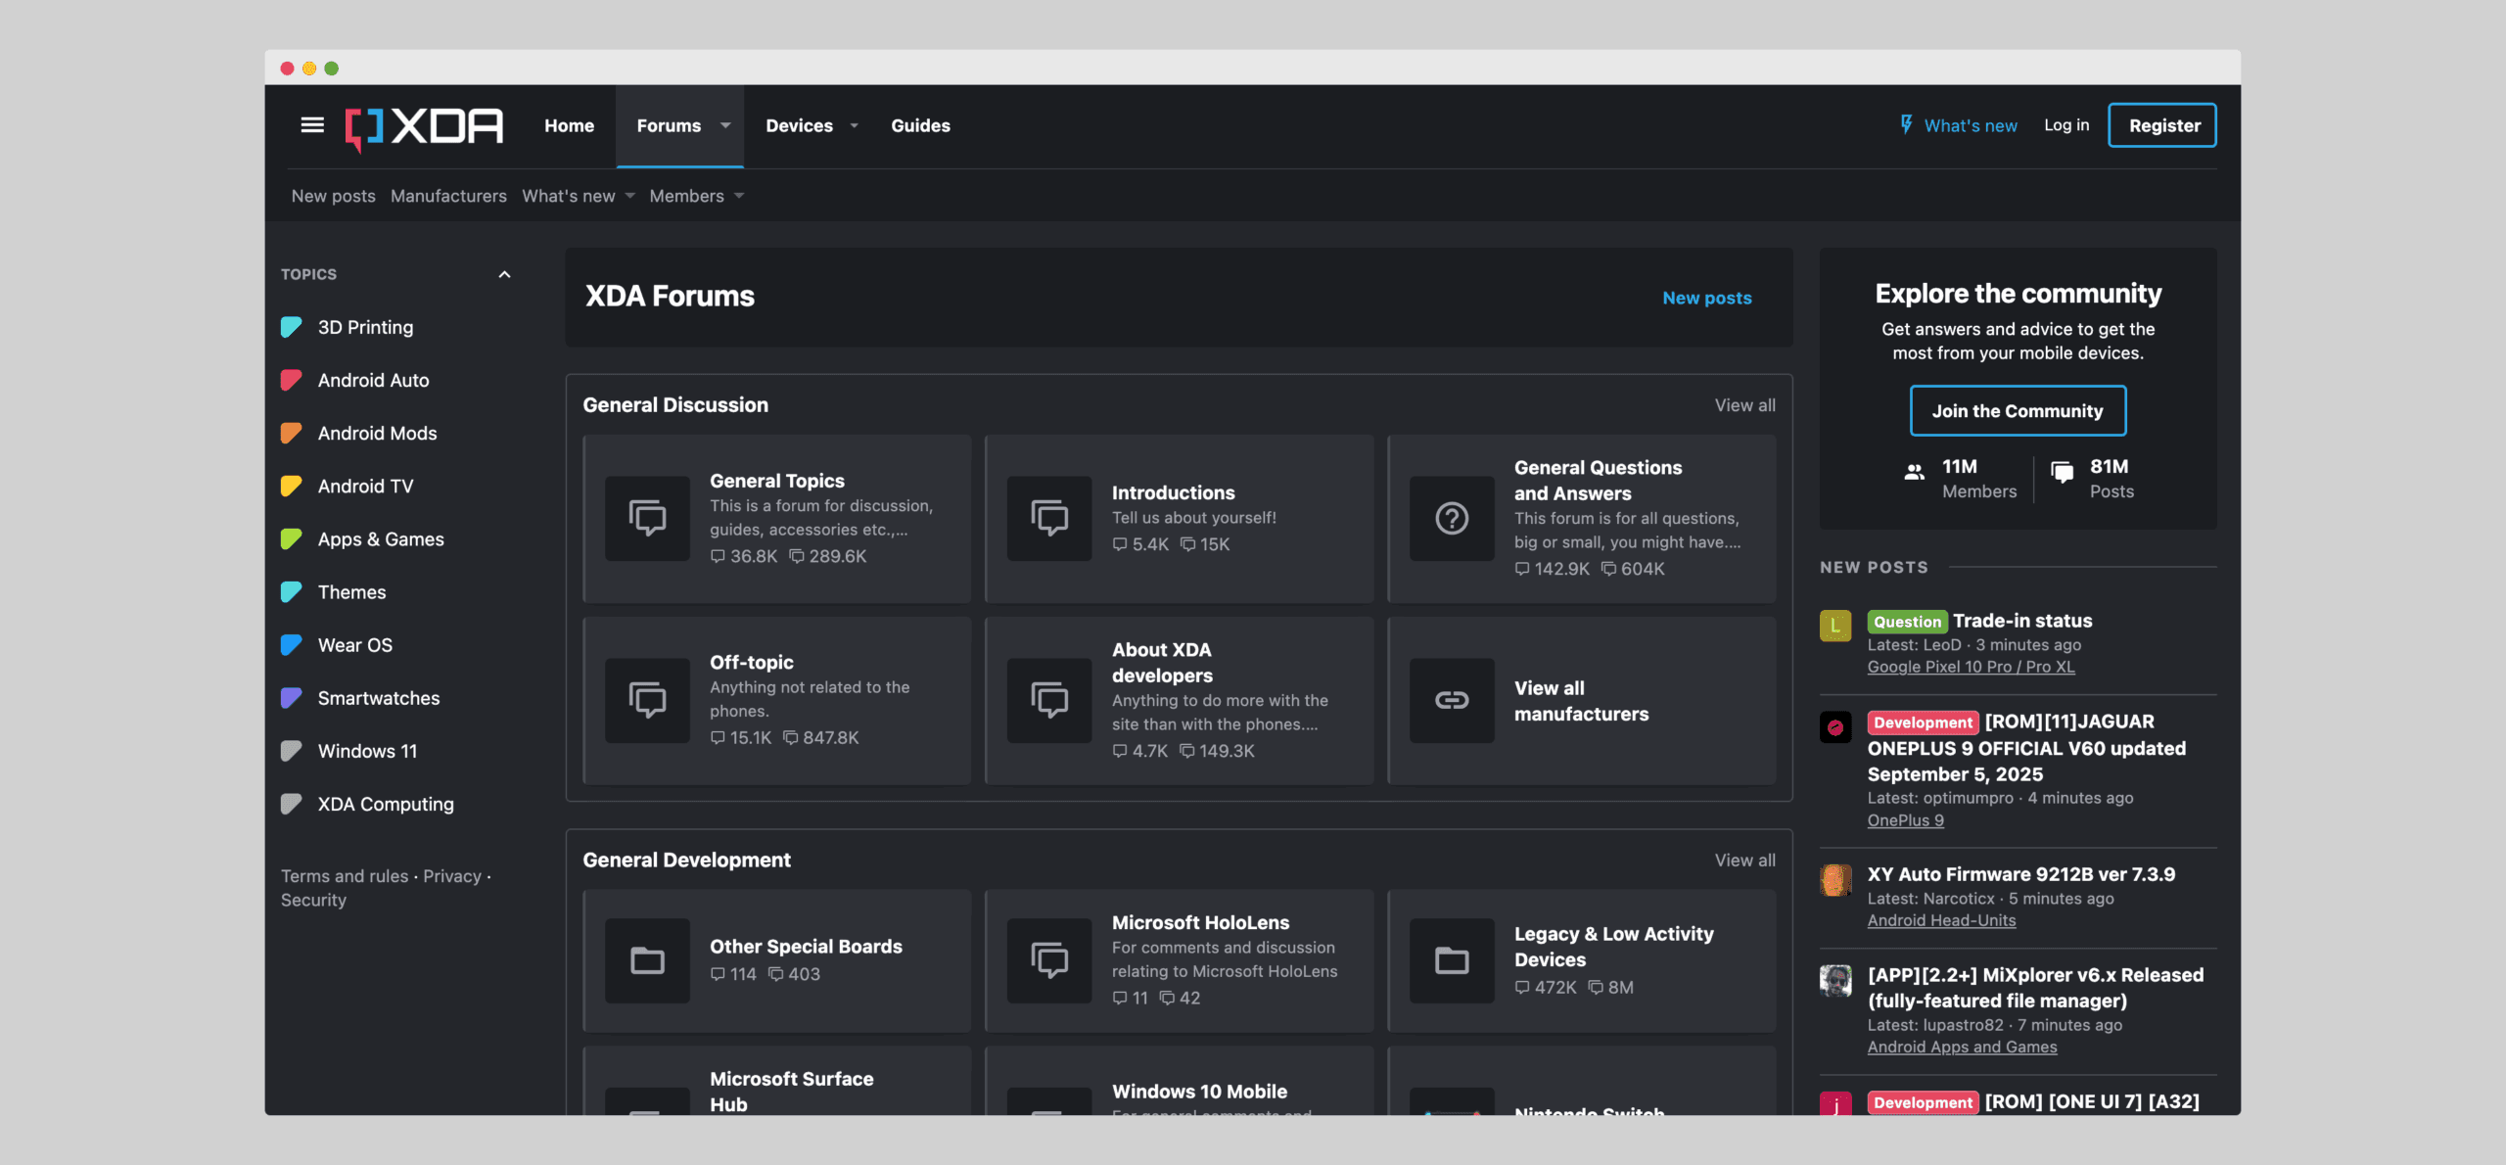Select the Wear OS topic tag icon
This screenshot has width=2506, height=1165.
pyautogui.click(x=291, y=644)
